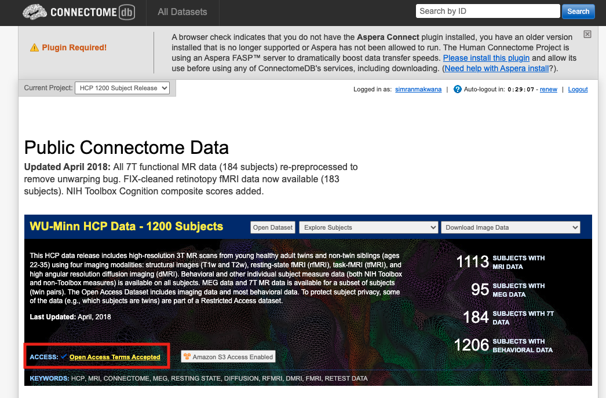
Task: Click the 'Updated April 2018:' announcement text
Action: [x=67, y=167]
